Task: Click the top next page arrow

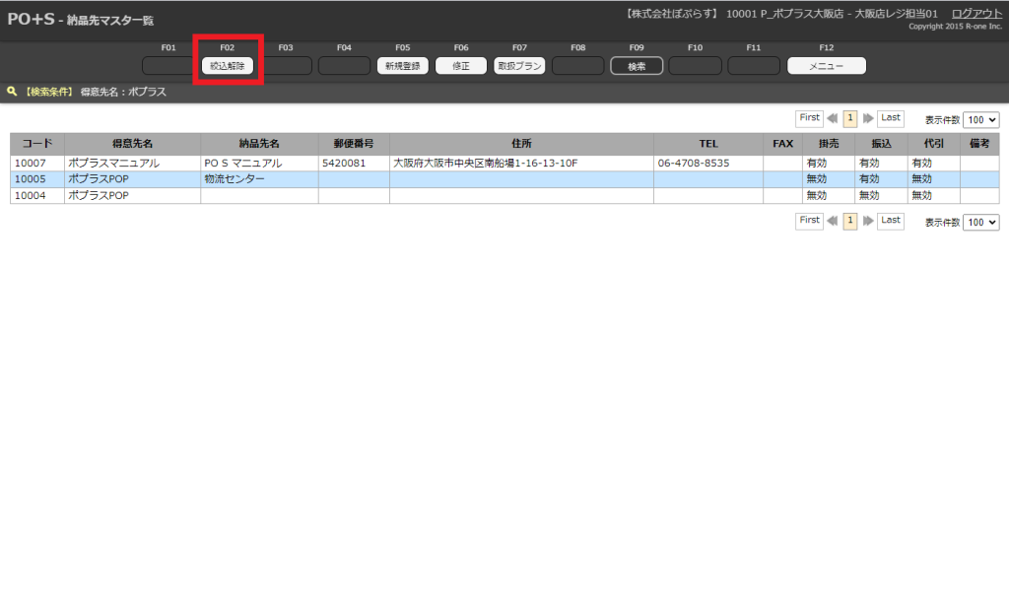Action: point(868,118)
